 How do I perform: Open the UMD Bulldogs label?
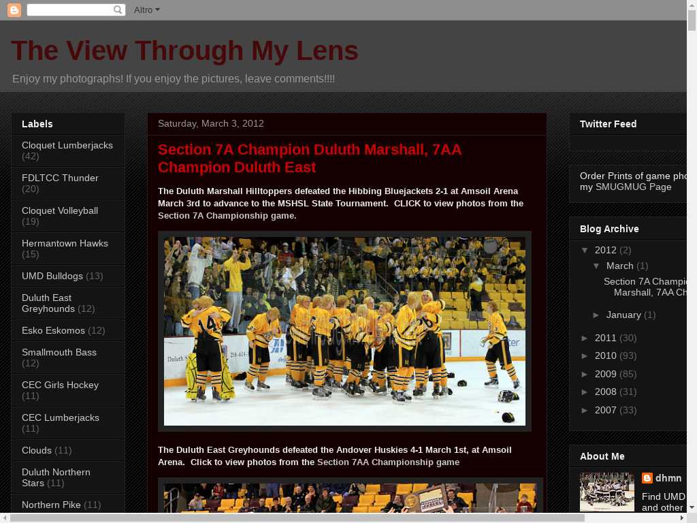point(52,276)
